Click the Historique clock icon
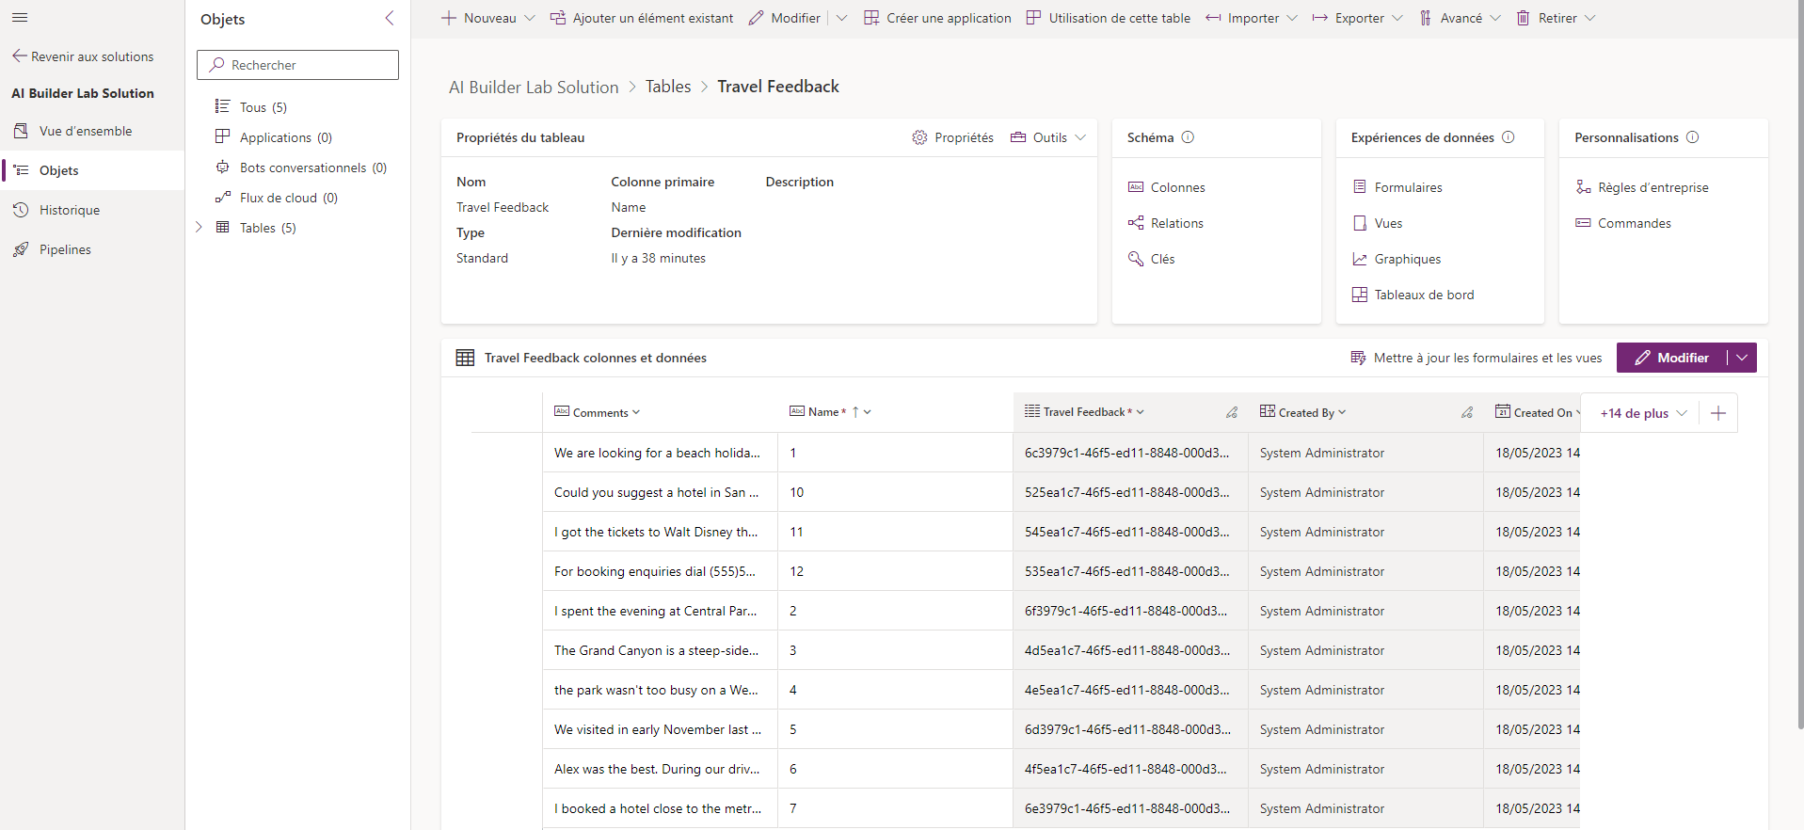Screen dimensions: 1804x830 (x=21, y=210)
